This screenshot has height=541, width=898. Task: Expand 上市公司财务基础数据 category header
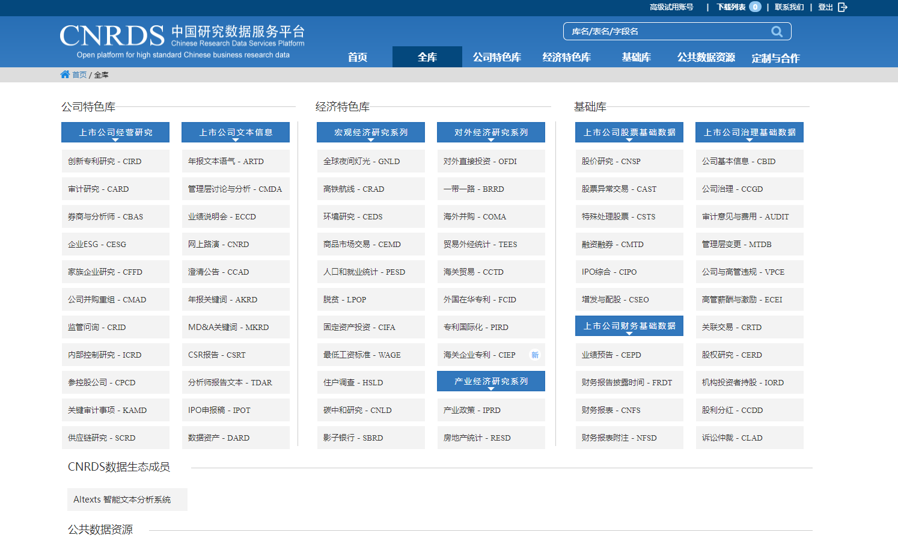[629, 326]
